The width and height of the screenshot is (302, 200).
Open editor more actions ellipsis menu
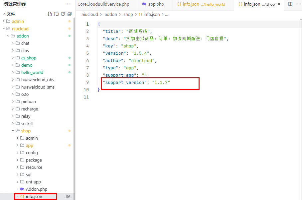[299, 4]
